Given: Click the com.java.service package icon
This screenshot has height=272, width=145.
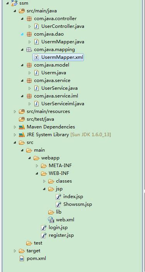Looking at the screenshot, I should click(x=29, y=80).
